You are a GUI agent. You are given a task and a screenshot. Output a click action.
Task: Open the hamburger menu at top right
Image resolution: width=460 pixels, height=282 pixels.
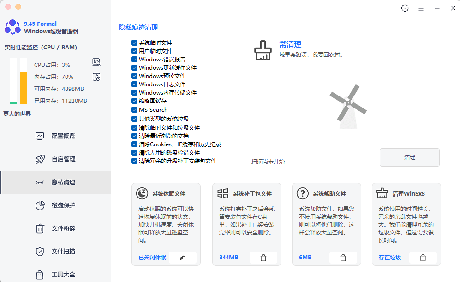coord(421,8)
